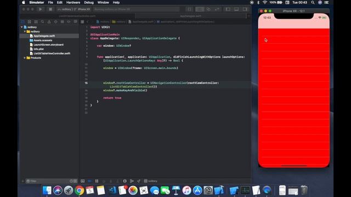Open the related items grid icon

tap(82, 22)
